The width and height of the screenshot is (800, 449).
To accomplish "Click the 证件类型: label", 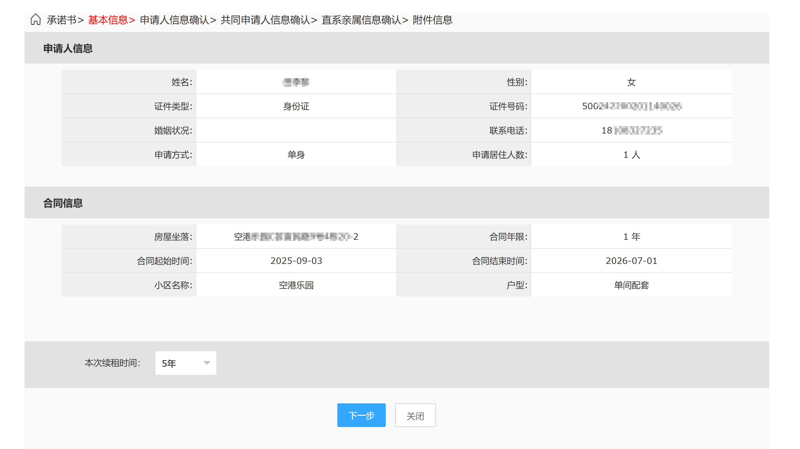I will (x=173, y=106).
